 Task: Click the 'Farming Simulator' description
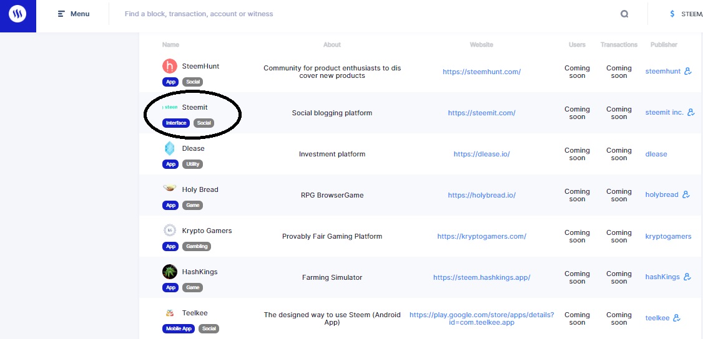[x=332, y=277]
